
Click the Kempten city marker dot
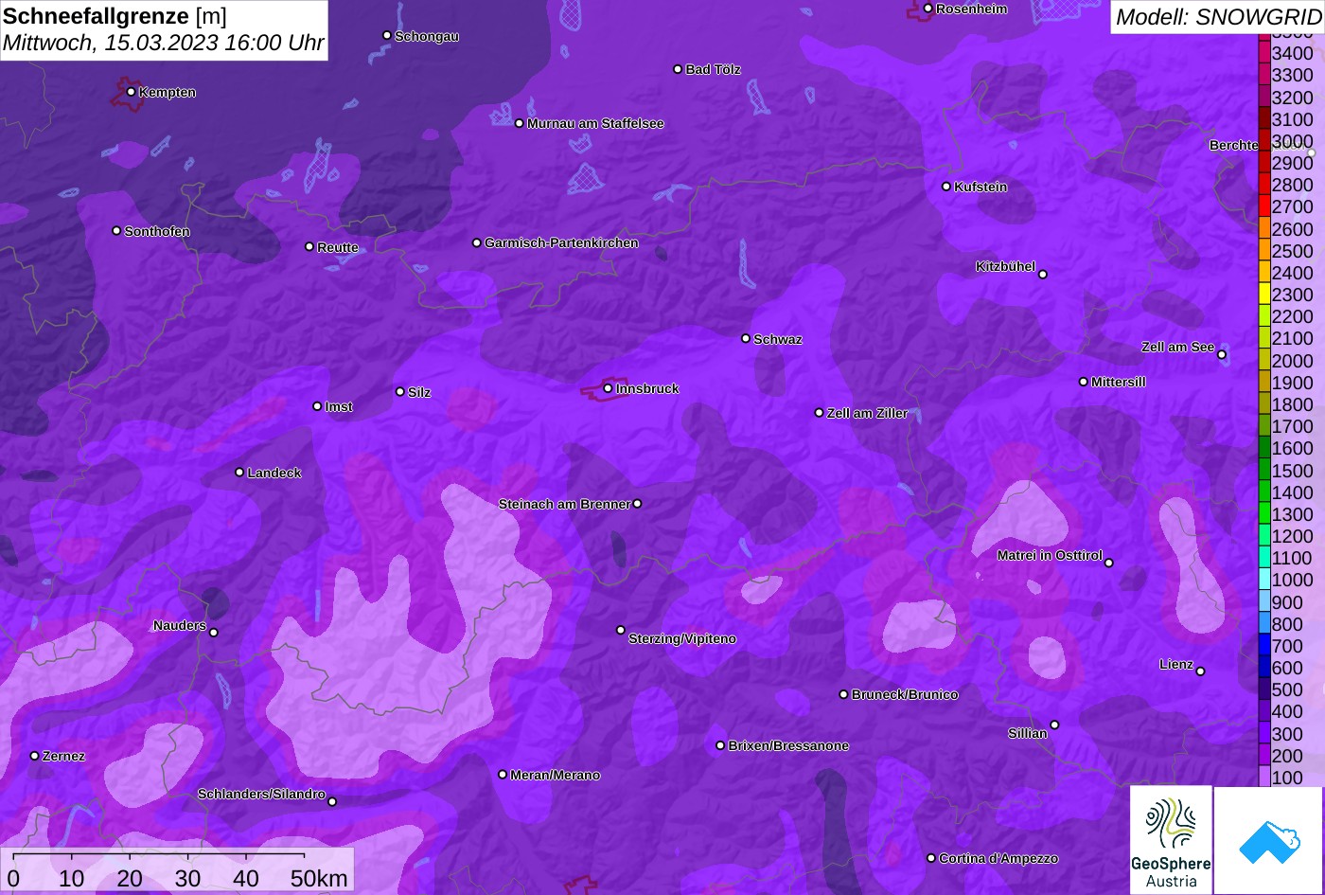[131, 92]
